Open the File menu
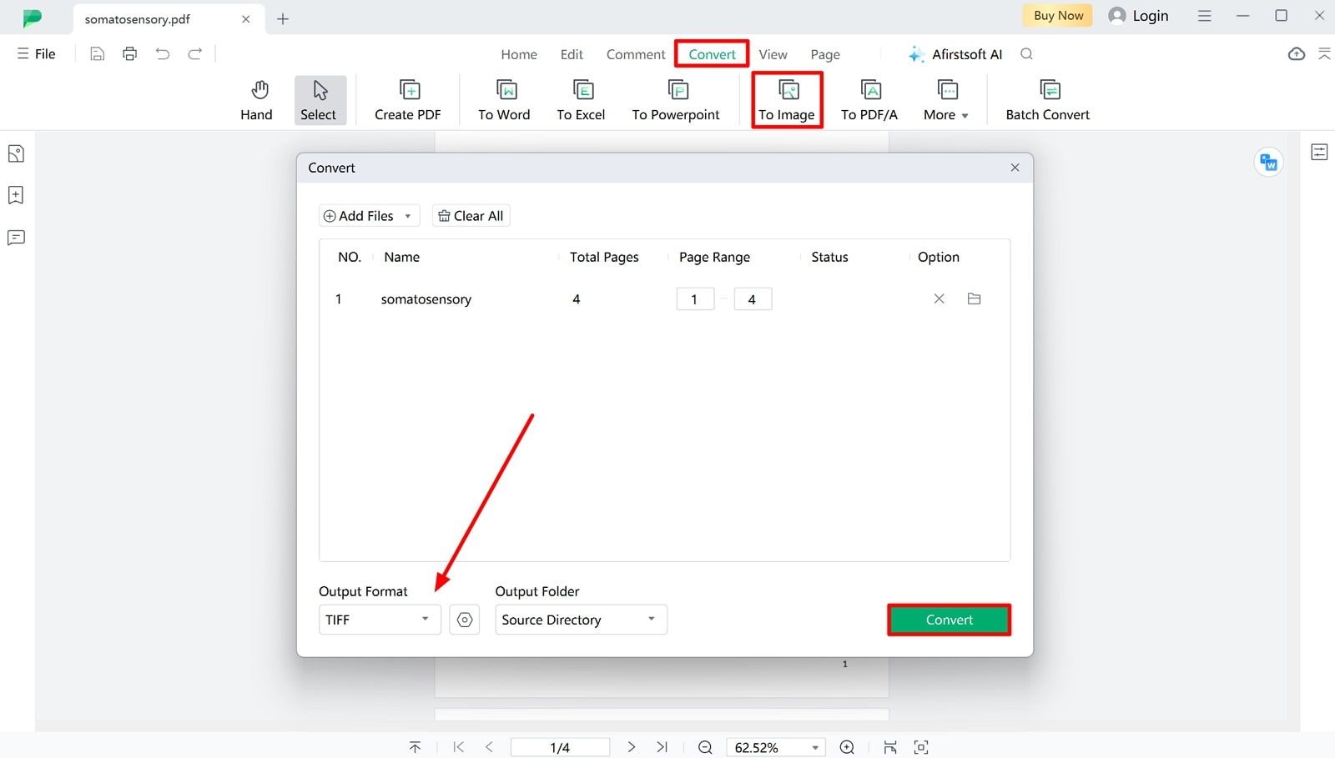 37,54
